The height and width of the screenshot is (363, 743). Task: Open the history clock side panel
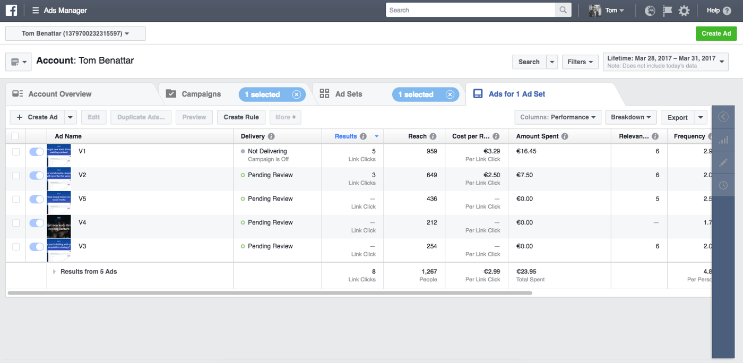[x=723, y=186]
